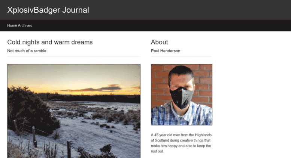Click the black face mask in the profile picture
The width and height of the screenshot is (291, 158).
tap(181, 97)
